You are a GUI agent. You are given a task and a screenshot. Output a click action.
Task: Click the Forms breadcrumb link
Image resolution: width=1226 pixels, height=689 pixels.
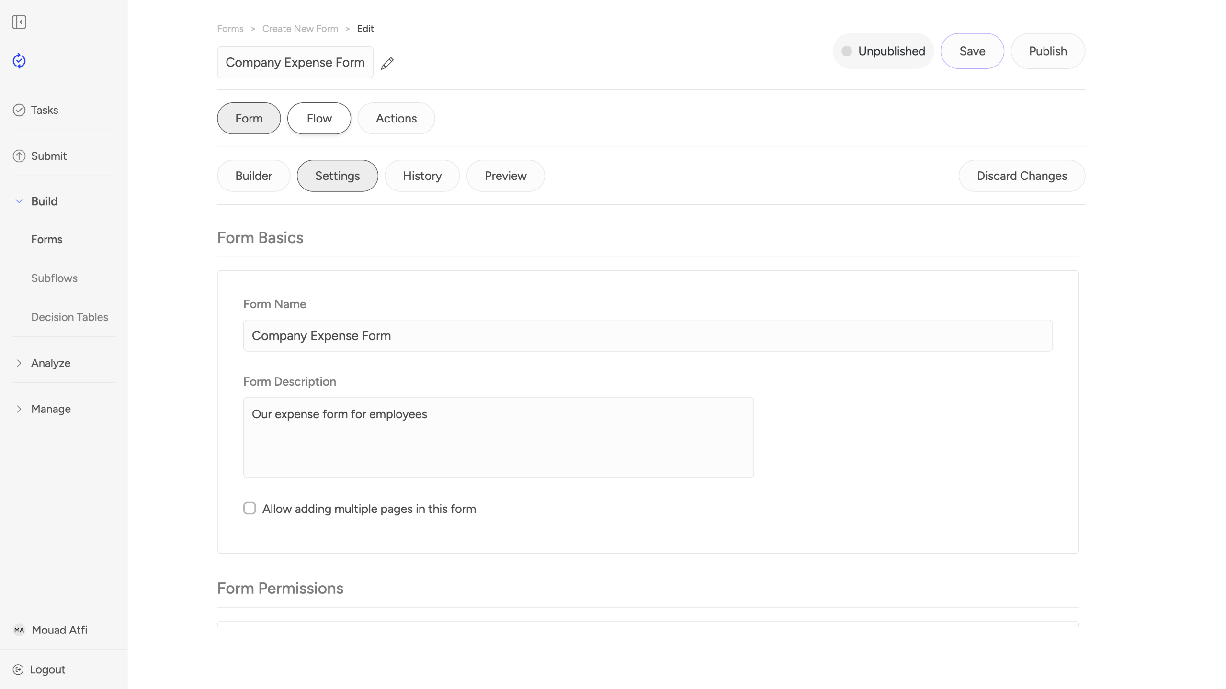click(230, 29)
